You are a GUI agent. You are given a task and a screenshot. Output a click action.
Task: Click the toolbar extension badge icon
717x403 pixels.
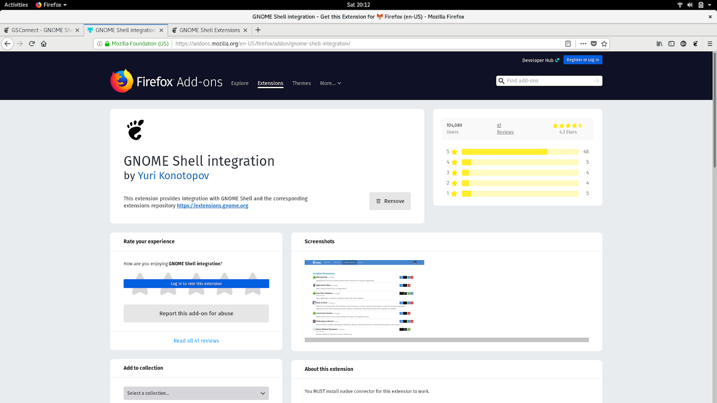coord(683,43)
